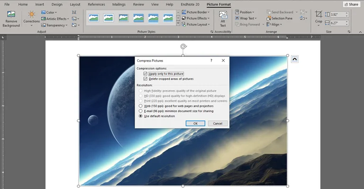Expand the Picture Styles gallery More arrow
This screenshot has width=364, height=189.
(178, 23)
